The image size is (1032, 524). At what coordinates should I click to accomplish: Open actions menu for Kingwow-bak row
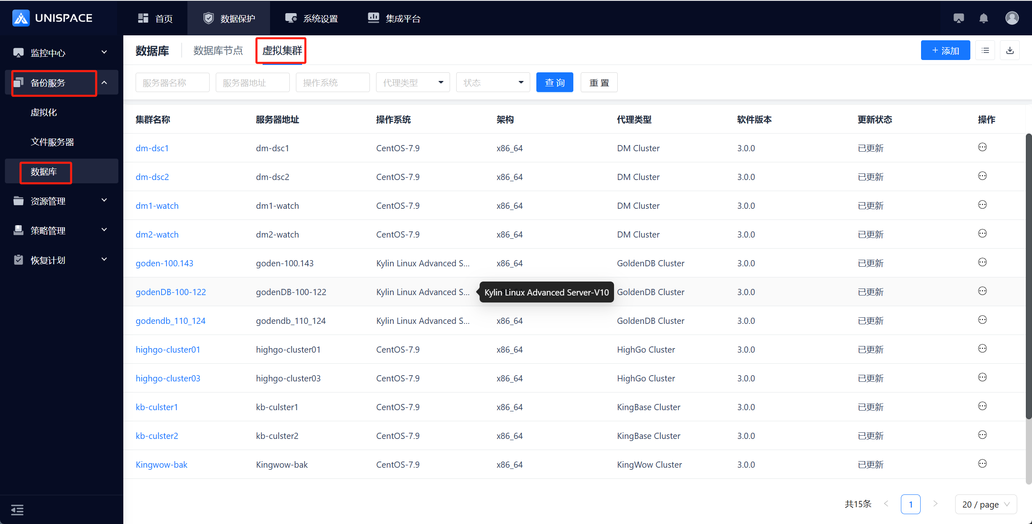click(x=982, y=464)
